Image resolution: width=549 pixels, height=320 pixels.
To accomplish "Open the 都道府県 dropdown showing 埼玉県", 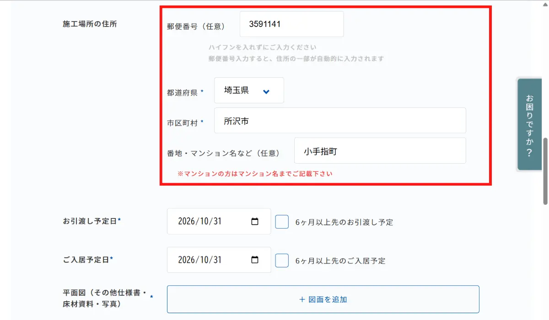I will click(x=249, y=91).
